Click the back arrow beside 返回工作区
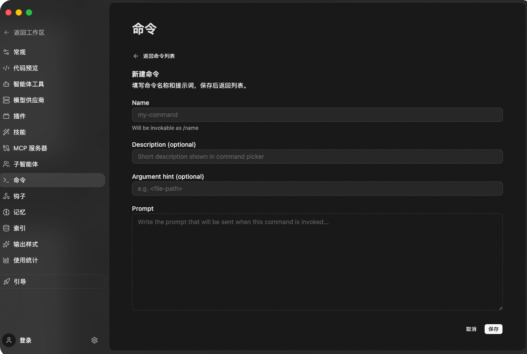 click(x=6, y=32)
